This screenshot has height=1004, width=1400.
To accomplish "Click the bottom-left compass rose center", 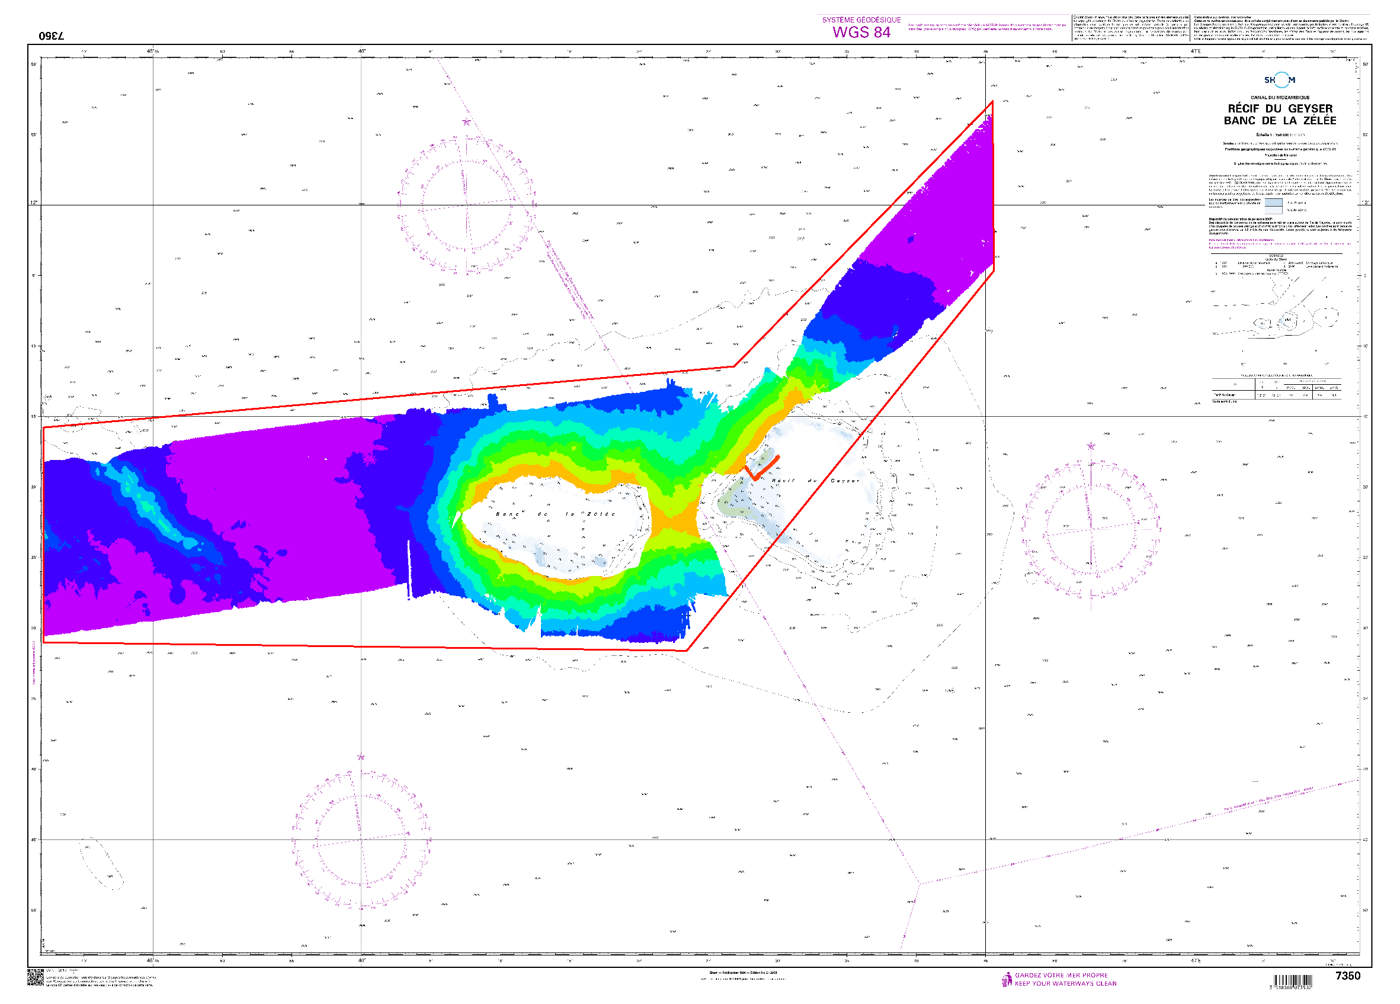I will pyautogui.click(x=360, y=839).
